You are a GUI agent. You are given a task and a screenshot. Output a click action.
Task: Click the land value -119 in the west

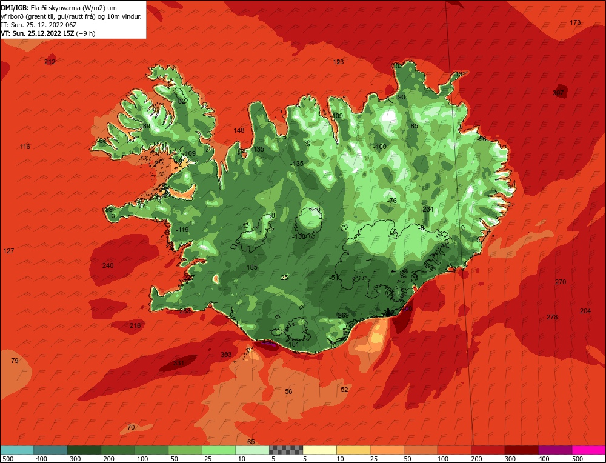(x=182, y=230)
